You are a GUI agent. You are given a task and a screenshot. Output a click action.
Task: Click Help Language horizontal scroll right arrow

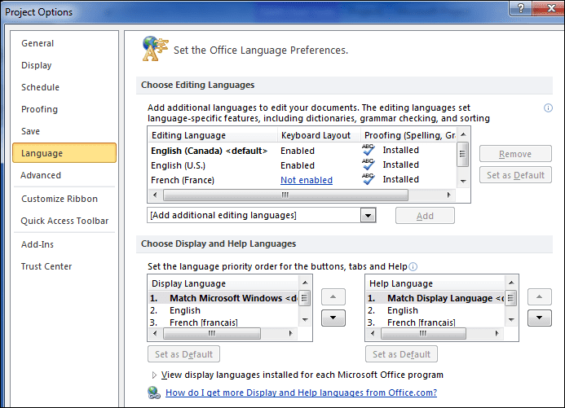tap(497, 334)
